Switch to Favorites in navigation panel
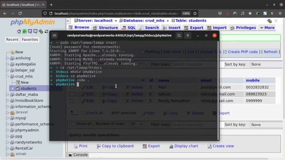Viewport: 285px width, 160px height. [x=30, y=40]
